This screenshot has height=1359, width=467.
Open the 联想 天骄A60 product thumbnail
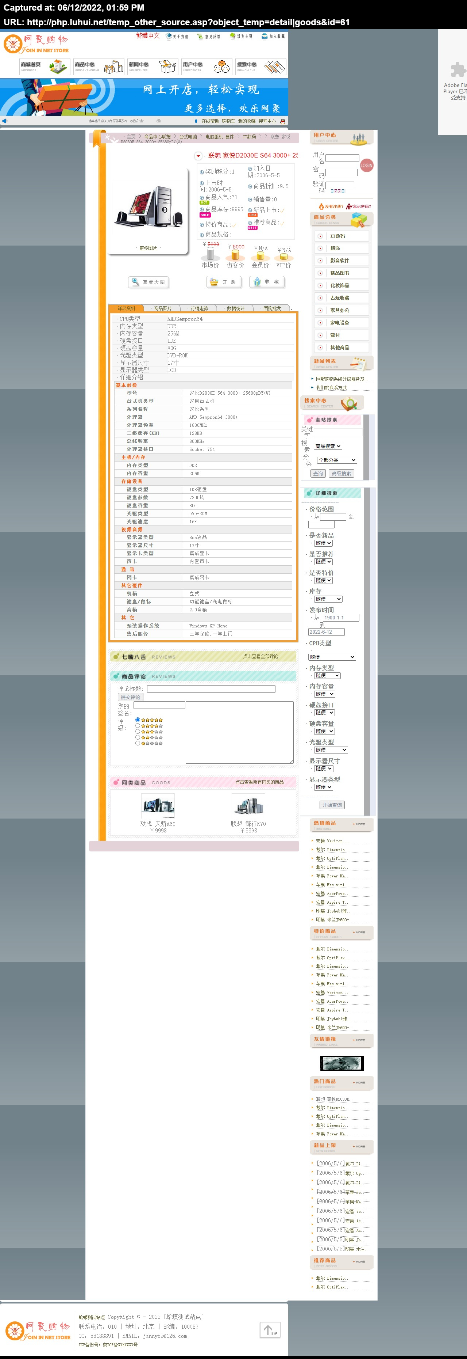(158, 806)
